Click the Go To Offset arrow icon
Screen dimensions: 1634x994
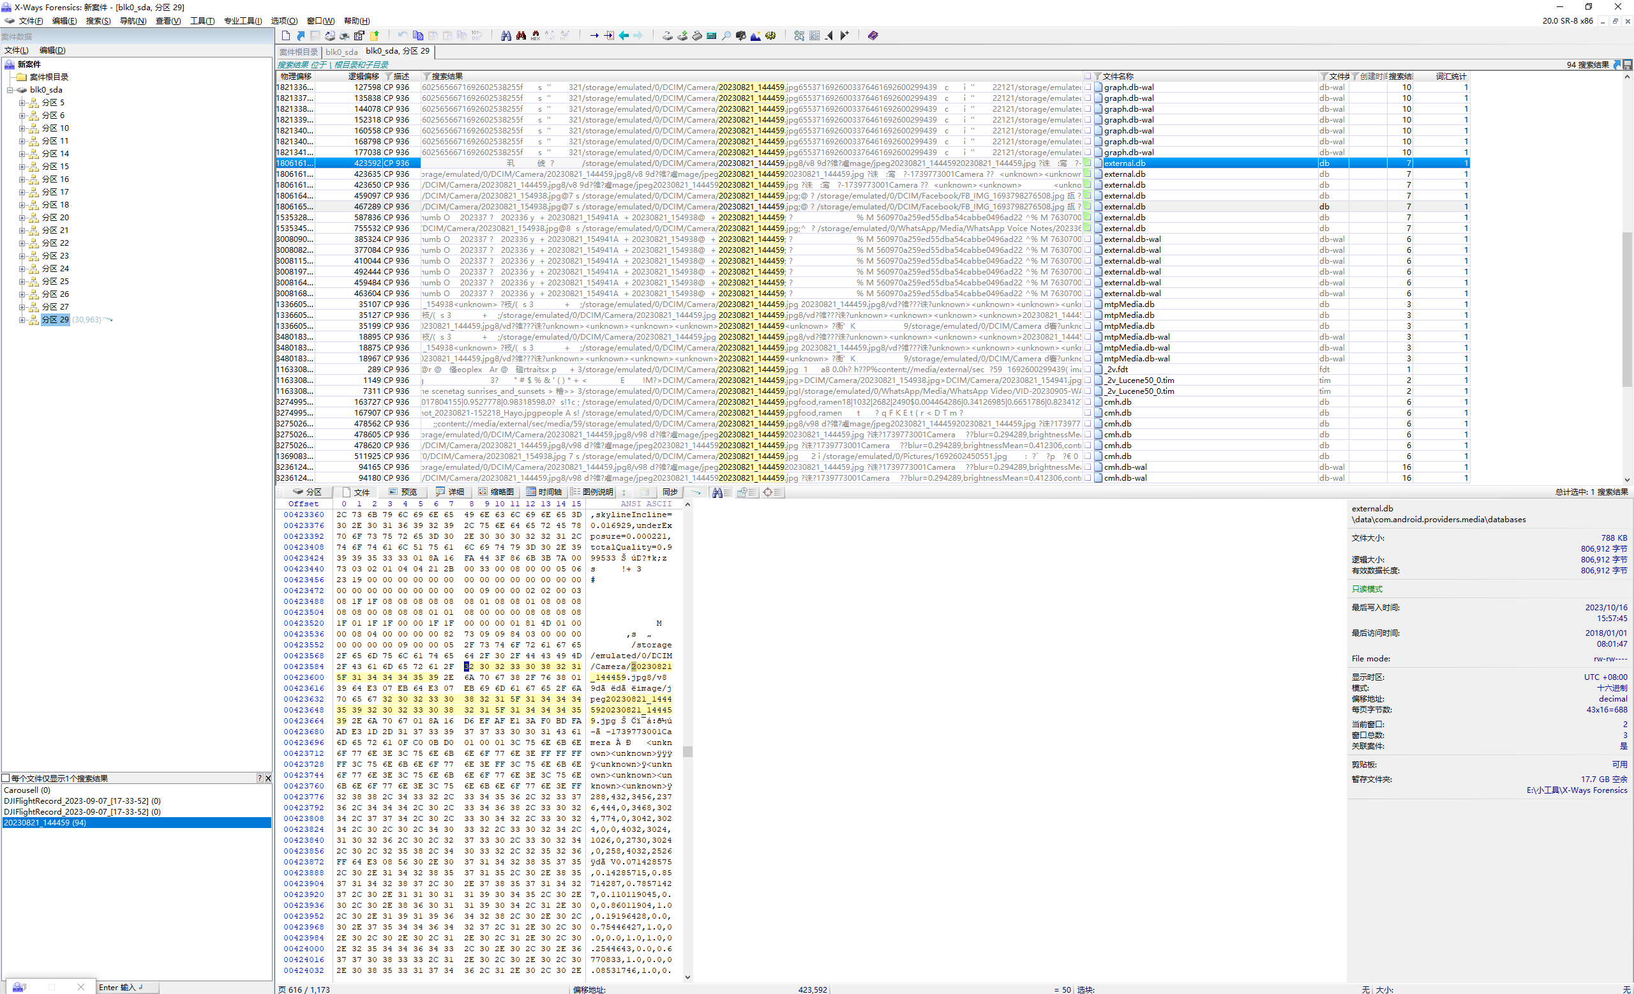[x=594, y=36]
